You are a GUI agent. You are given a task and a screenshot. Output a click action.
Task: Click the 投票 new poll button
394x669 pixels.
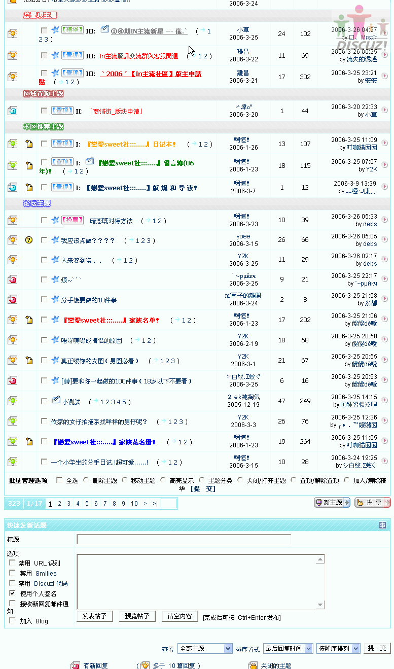point(373,503)
